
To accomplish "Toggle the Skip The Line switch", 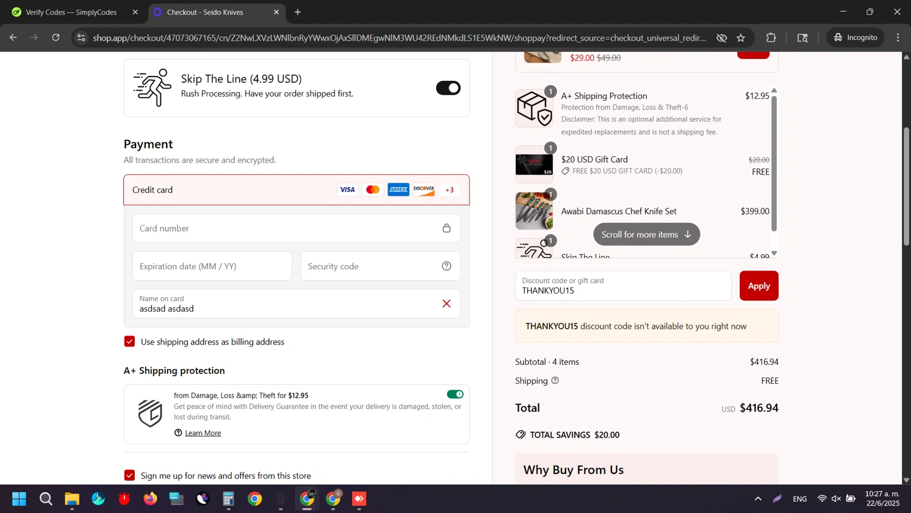I will click(448, 88).
